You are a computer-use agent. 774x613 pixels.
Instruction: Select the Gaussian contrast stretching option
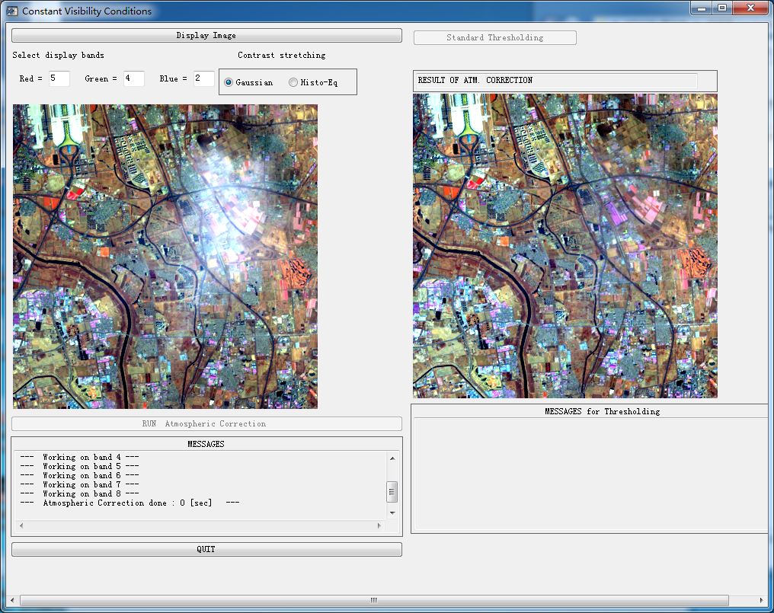(229, 82)
